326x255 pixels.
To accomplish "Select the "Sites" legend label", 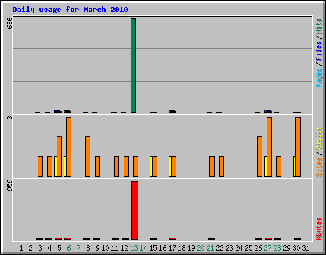I will (318, 167).
